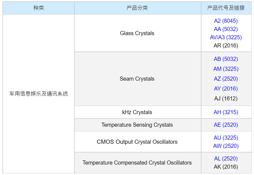Follow the AM (3225) link
This screenshot has height=175, width=254.
click(x=226, y=69)
